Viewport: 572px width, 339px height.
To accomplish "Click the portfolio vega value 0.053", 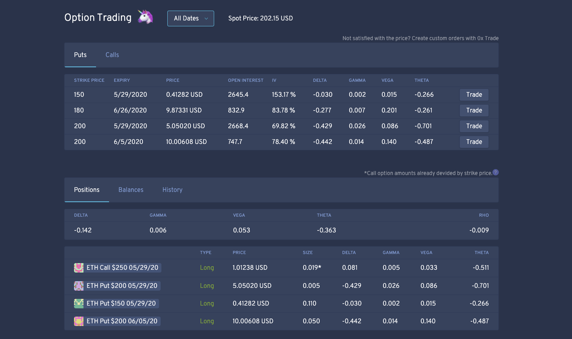I will click(241, 230).
